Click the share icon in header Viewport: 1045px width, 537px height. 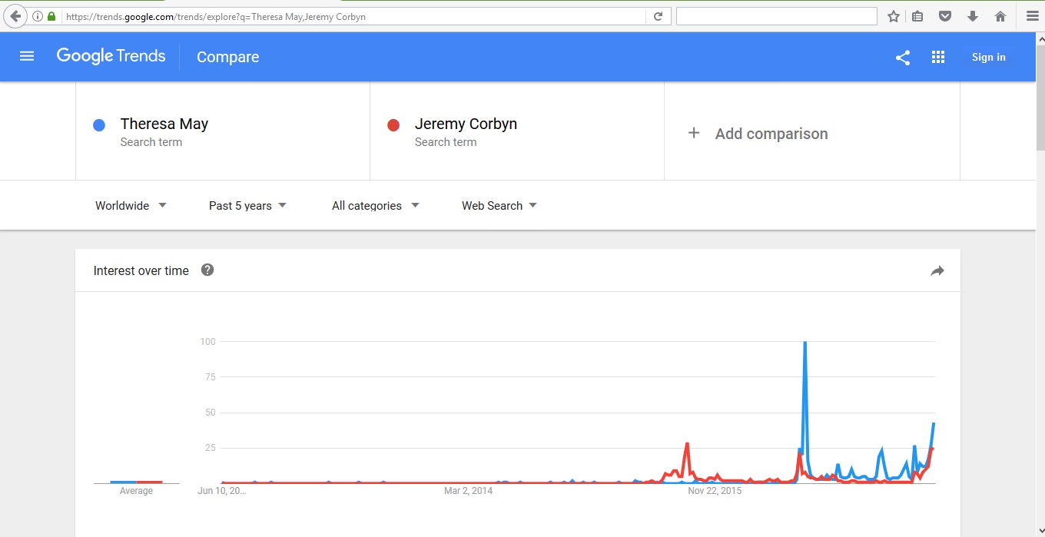[x=903, y=57]
